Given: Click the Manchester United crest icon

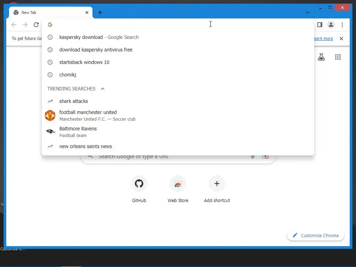Looking at the screenshot, I should 50,115.
